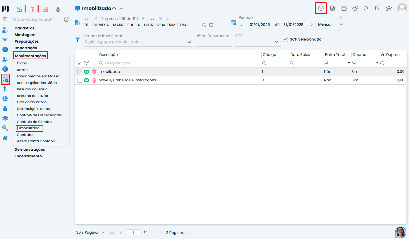Open the notifications bell
Image resolution: width=409 pixels, height=239 pixels.
[366, 8]
